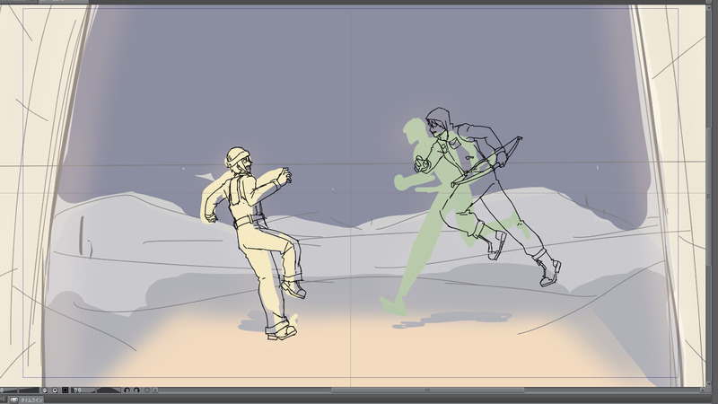Click the fit-to-screen square icon
Viewport: 718px width, 404px height.
tap(65, 391)
